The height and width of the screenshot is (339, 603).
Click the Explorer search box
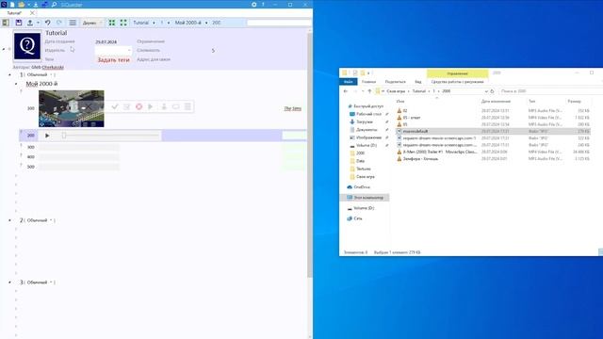point(550,91)
